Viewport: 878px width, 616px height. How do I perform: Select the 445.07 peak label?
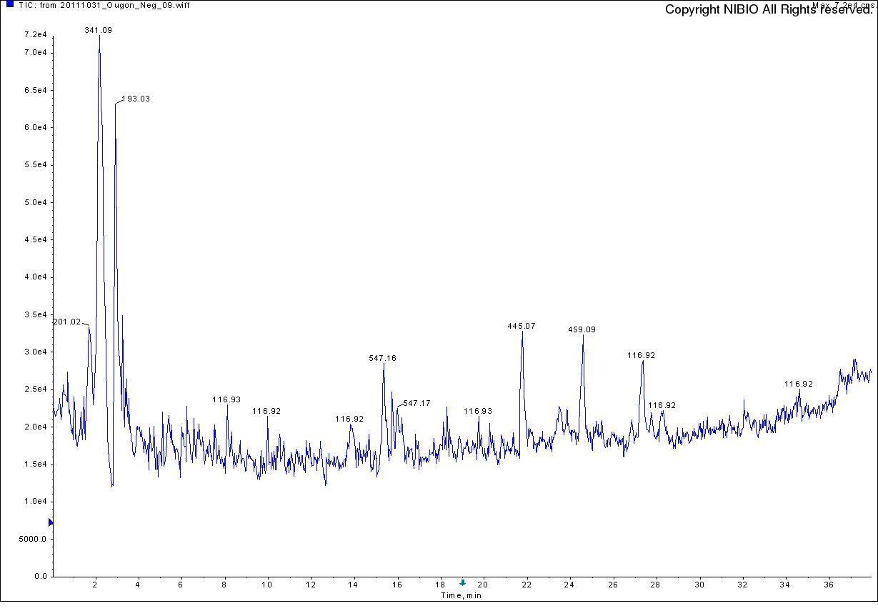521,326
